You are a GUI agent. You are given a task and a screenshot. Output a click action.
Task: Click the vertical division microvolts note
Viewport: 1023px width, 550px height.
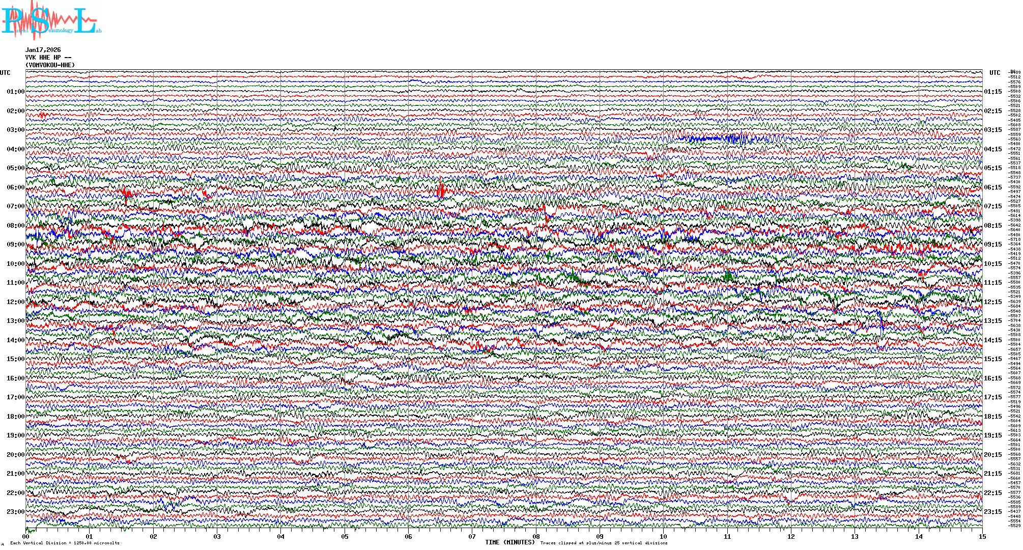click(65, 543)
